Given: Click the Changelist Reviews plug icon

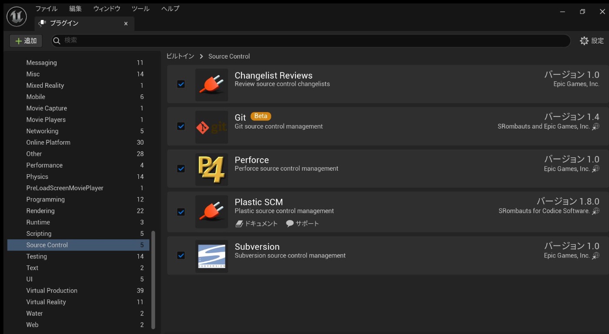Looking at the screenshot, I should tap(211, 85).
